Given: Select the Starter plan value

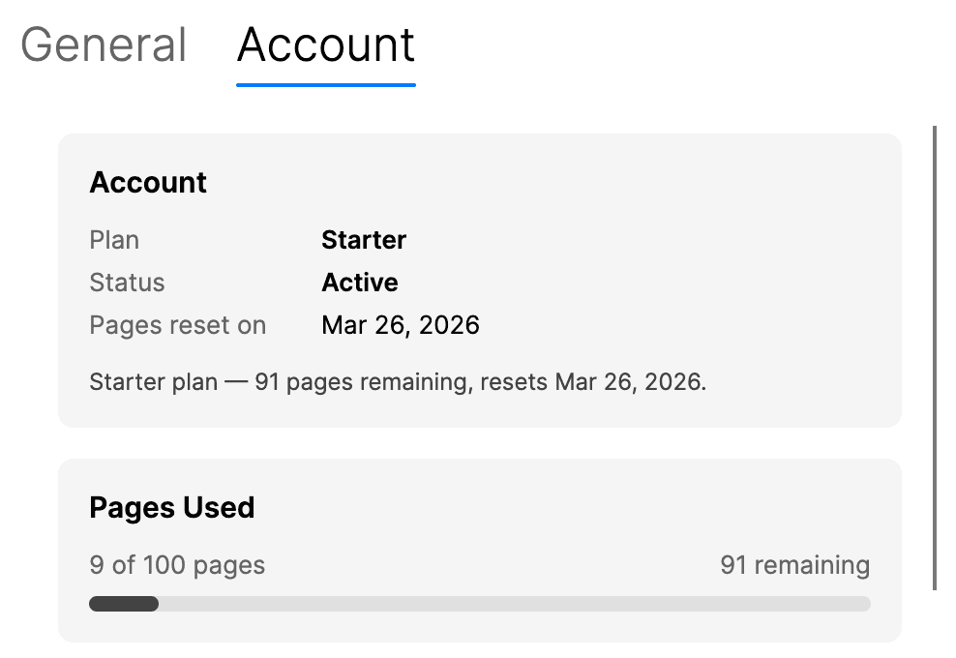Looking at the screenshot, I should 364,240.
